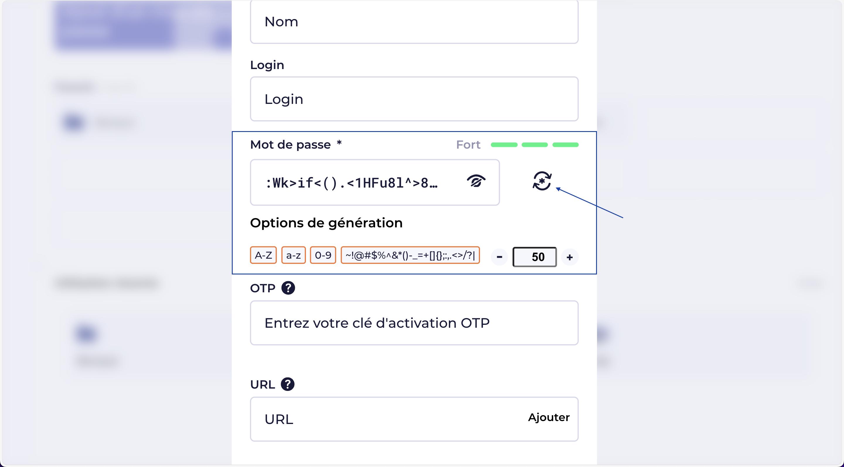Toggle the special characters option

coord(410,255)
